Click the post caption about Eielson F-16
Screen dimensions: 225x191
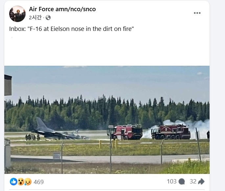pos(72,29)
